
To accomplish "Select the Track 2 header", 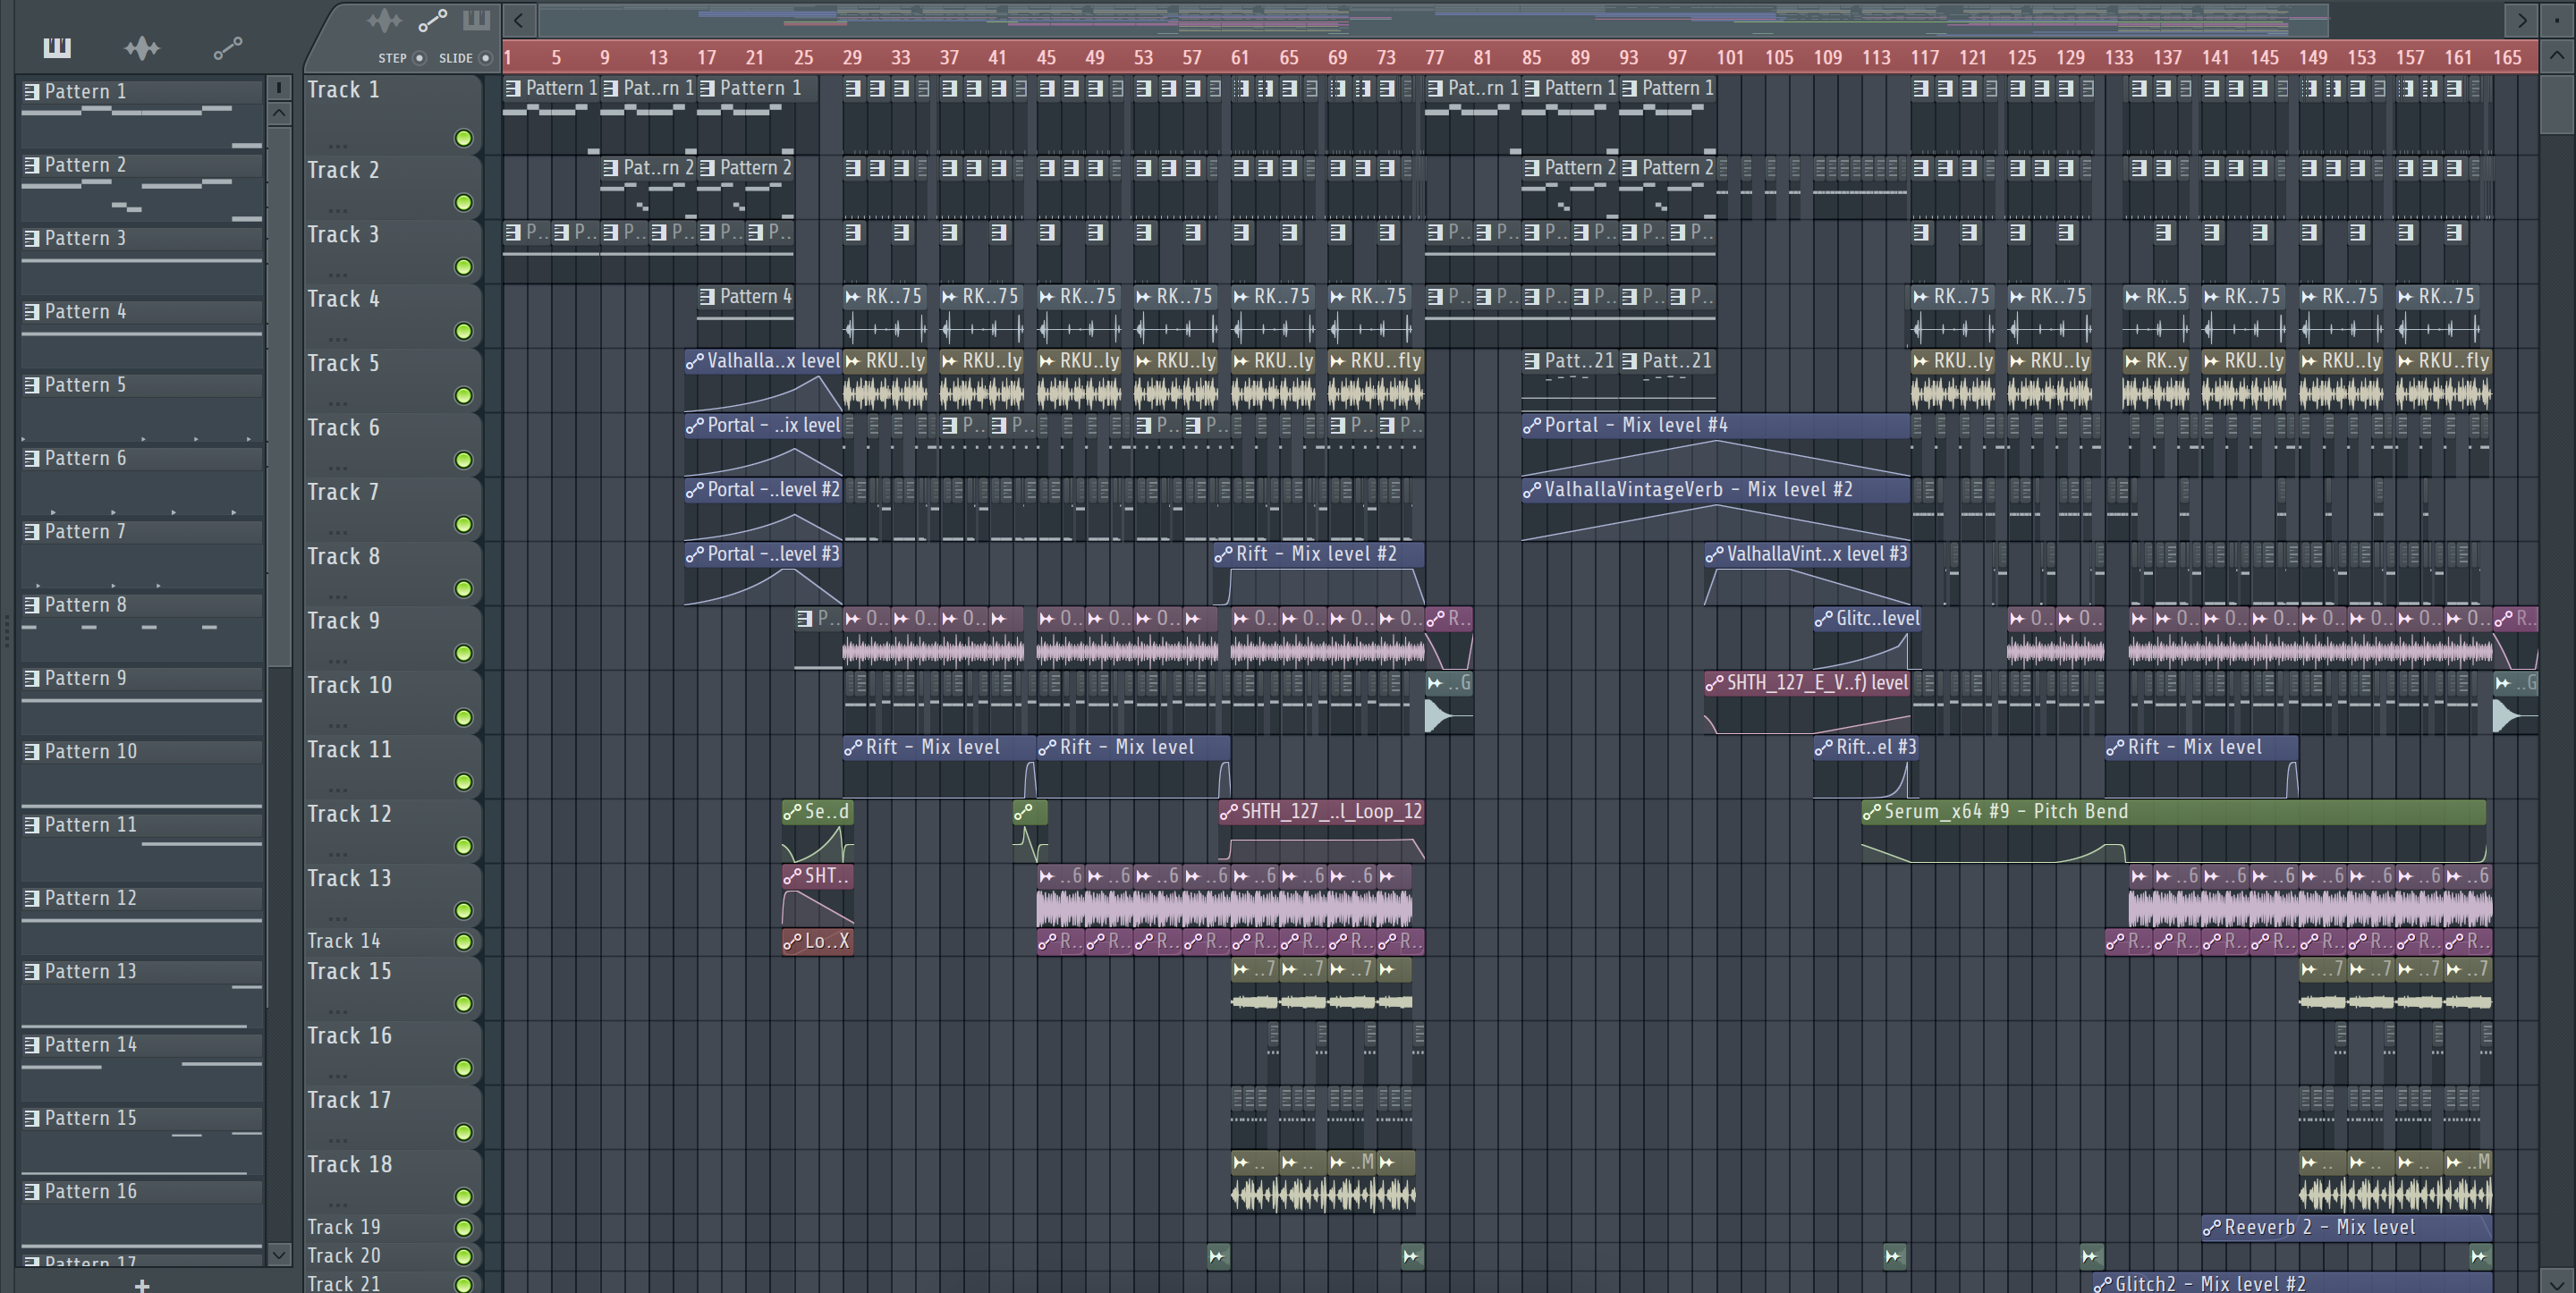I will [x=392, y=187].
